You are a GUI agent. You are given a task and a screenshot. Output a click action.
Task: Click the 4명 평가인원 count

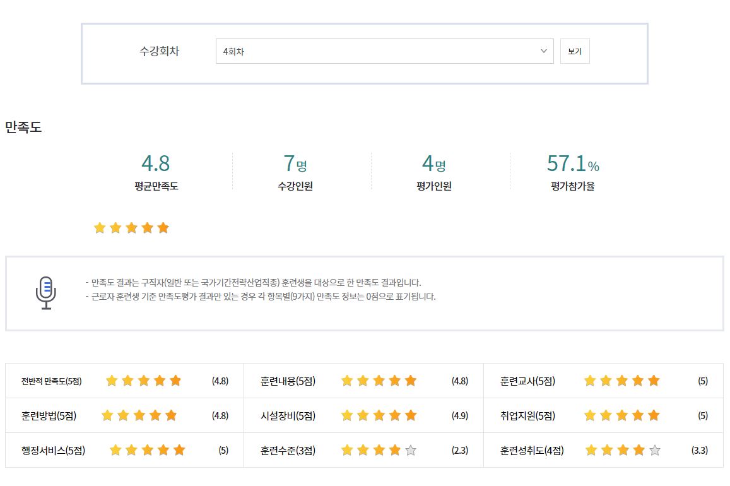pos(433,163)
